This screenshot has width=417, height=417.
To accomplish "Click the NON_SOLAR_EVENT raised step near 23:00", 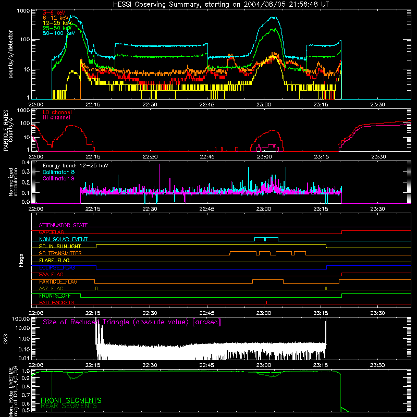I will coord(266,239).
